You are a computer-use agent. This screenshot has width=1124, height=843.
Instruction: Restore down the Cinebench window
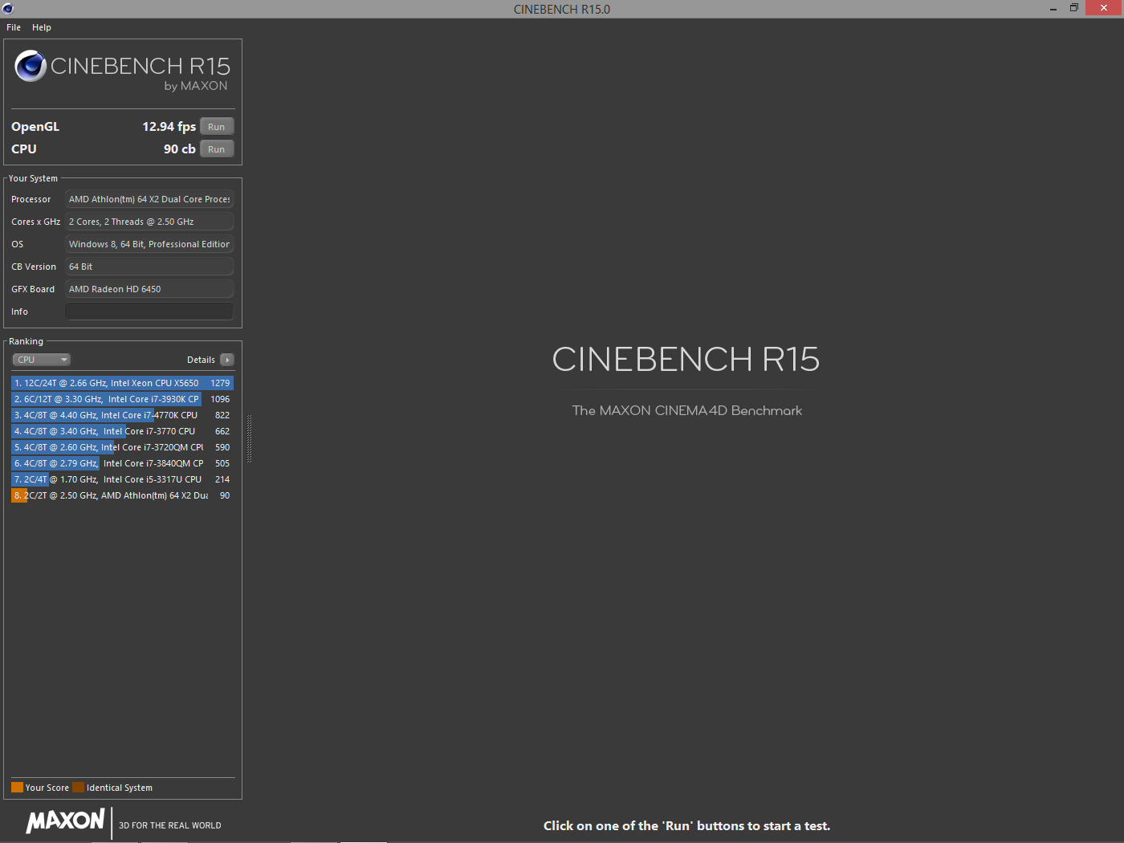(1073, 8)
